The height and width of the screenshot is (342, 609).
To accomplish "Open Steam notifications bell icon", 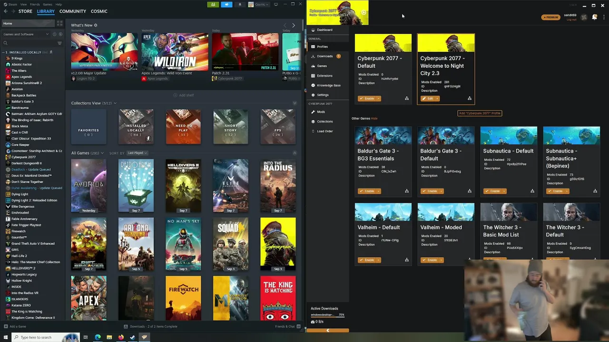I will 240,4.
